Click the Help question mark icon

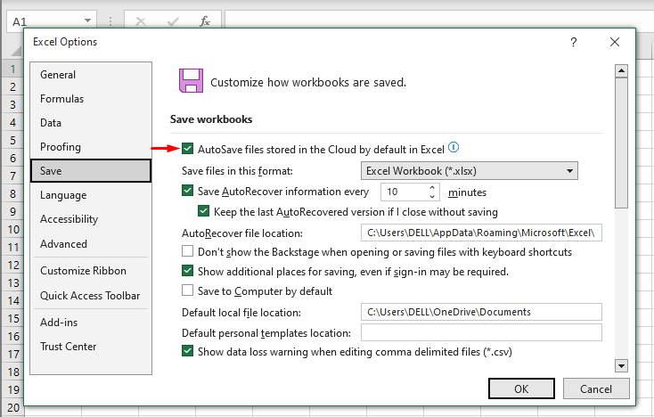[574, 42]
